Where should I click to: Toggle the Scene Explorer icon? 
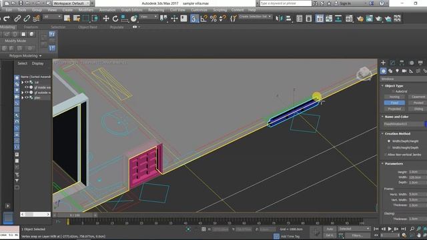(300, 19)
